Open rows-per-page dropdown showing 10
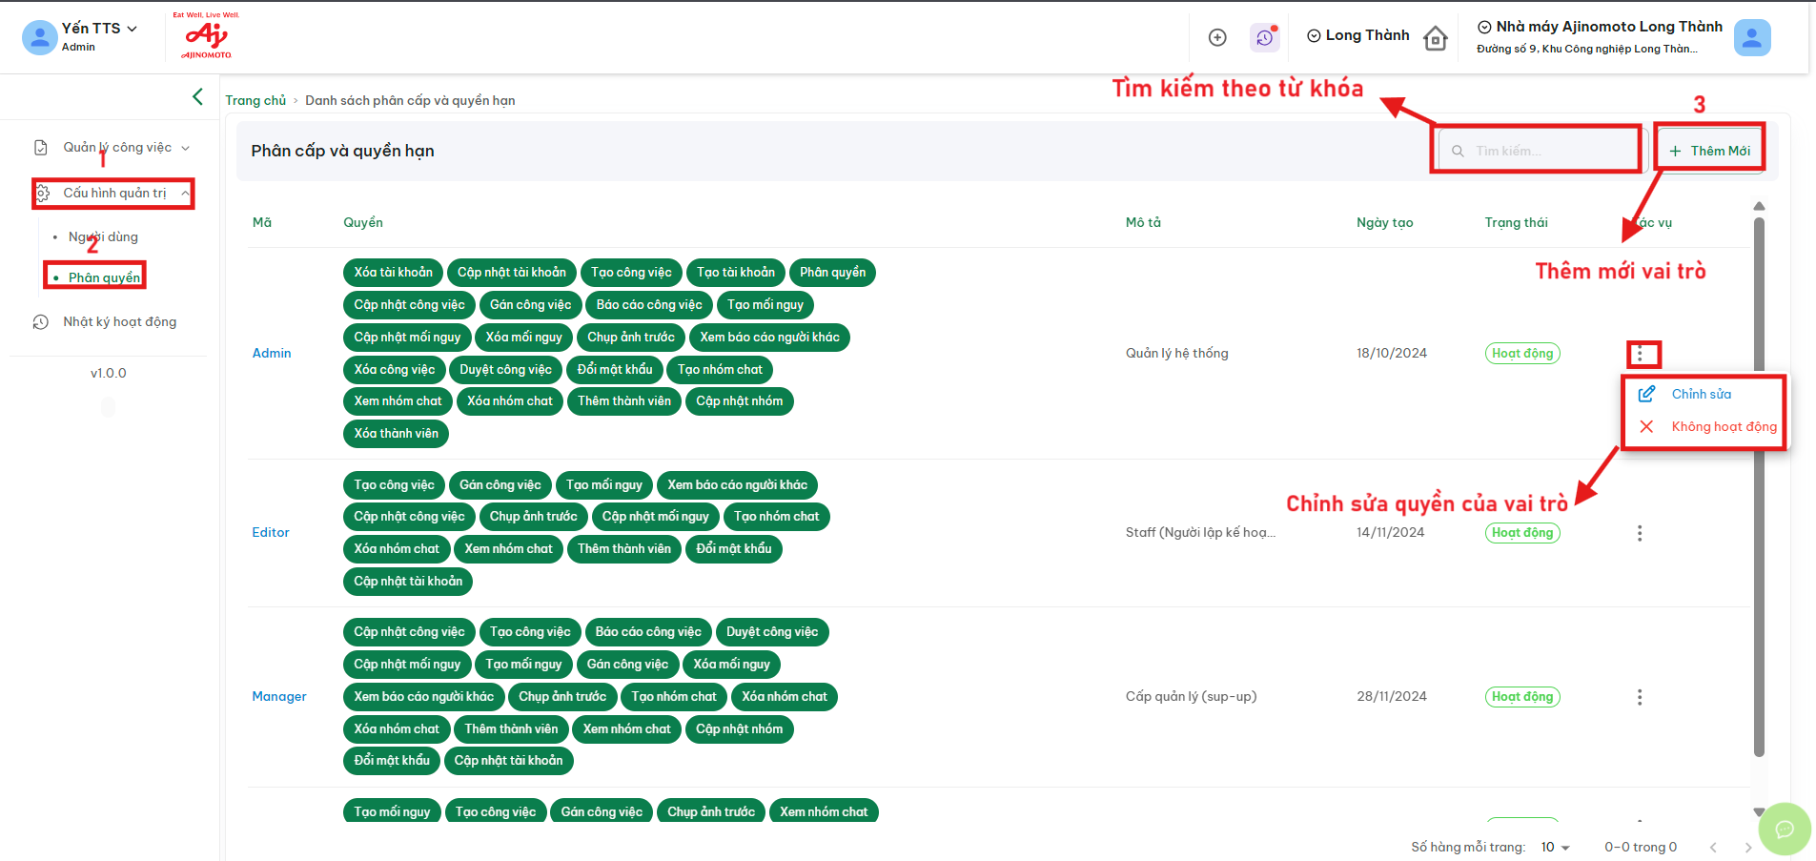The height and width of the screenshot is (861, 1816). coord(1555,847)
